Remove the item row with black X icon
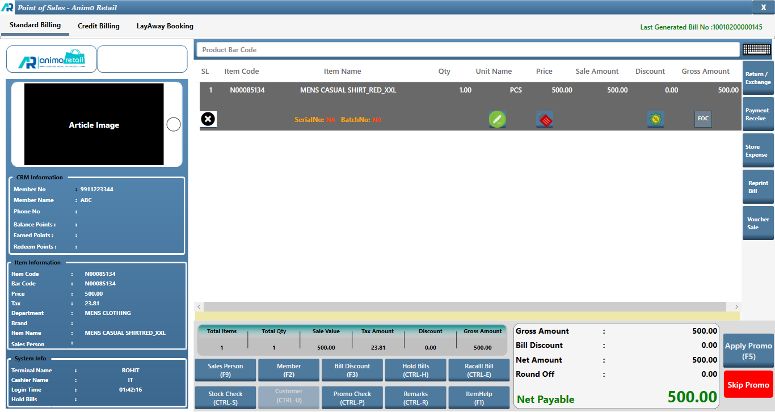775x412 pixels. tap(208, 119)
